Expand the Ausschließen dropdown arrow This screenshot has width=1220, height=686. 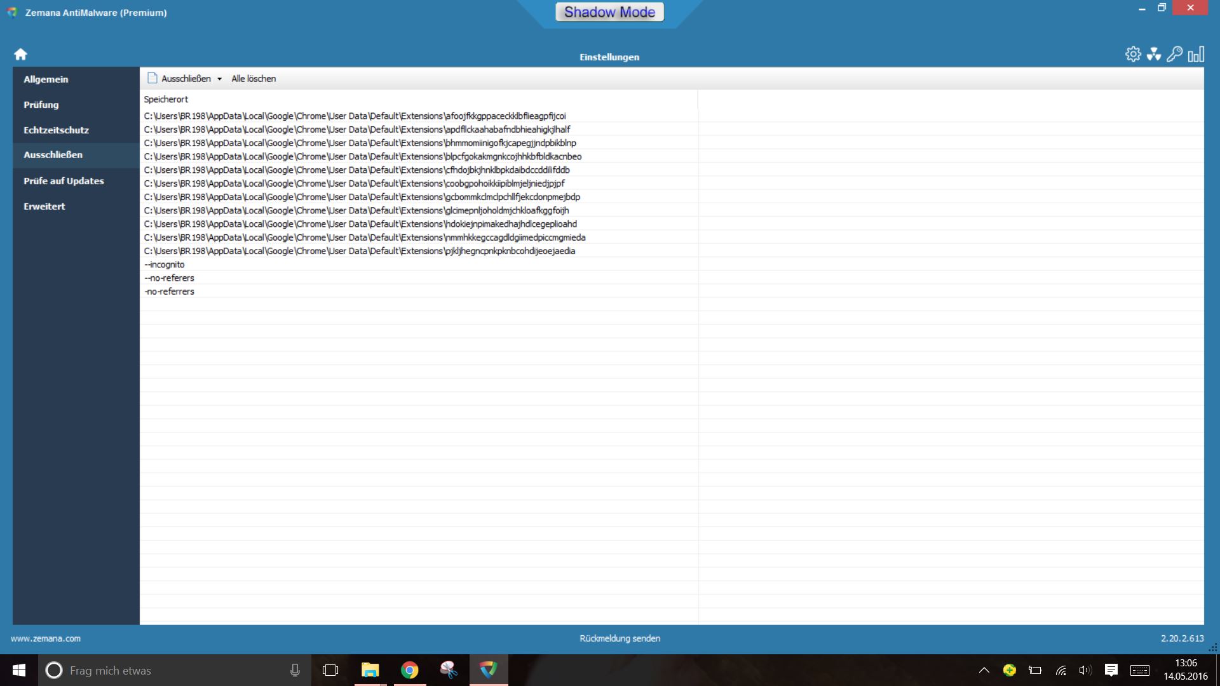(219, 79)
